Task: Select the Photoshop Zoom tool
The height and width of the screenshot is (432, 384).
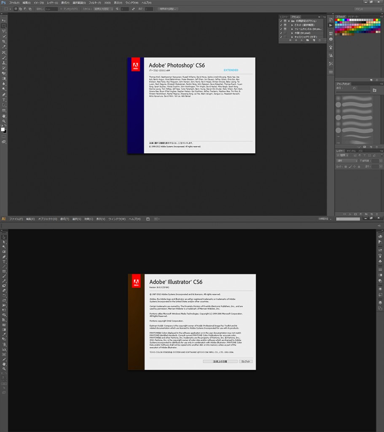Action: [4, 121]
